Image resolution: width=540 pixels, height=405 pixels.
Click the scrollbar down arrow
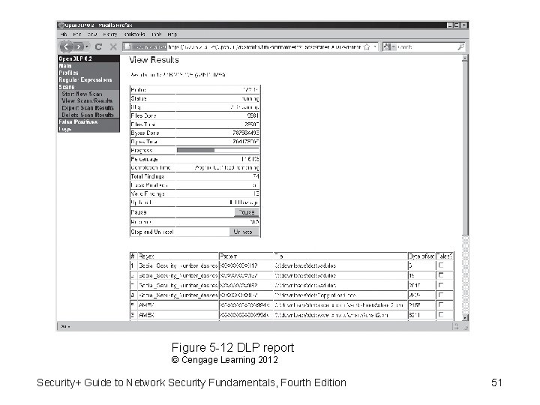[465, 317]
